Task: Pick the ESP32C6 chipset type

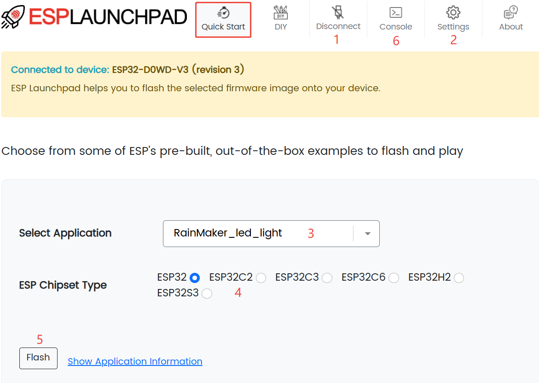Action: click(394, 278)
